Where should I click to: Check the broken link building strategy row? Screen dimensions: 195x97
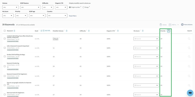pyautogui.click(x=5, y=56)
